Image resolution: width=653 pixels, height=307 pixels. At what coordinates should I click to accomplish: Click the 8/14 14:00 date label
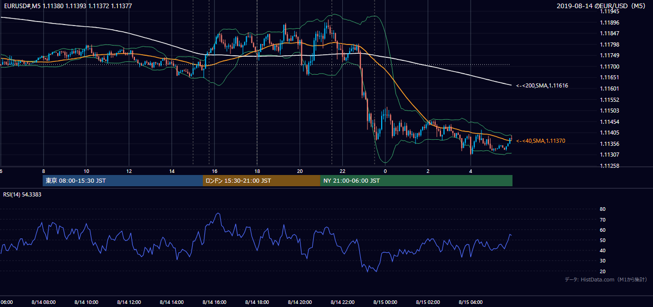[172, 302]
